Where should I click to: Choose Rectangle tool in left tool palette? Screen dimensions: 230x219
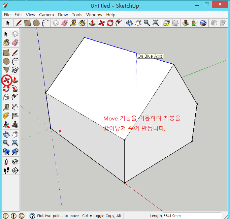click(x=6, y=53)
